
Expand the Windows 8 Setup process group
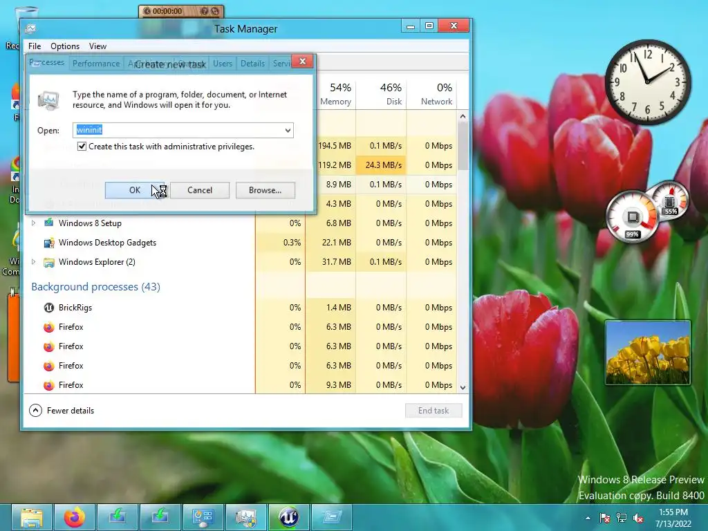33,223
